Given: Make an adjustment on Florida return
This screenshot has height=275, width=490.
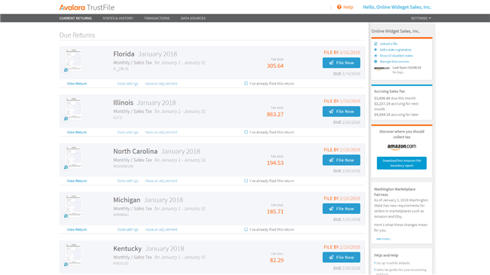Looking at the screenshot, I should (x=161, y=84).
